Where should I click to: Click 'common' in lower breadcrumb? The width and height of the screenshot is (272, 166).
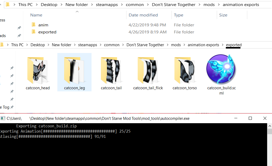point(112,45)
